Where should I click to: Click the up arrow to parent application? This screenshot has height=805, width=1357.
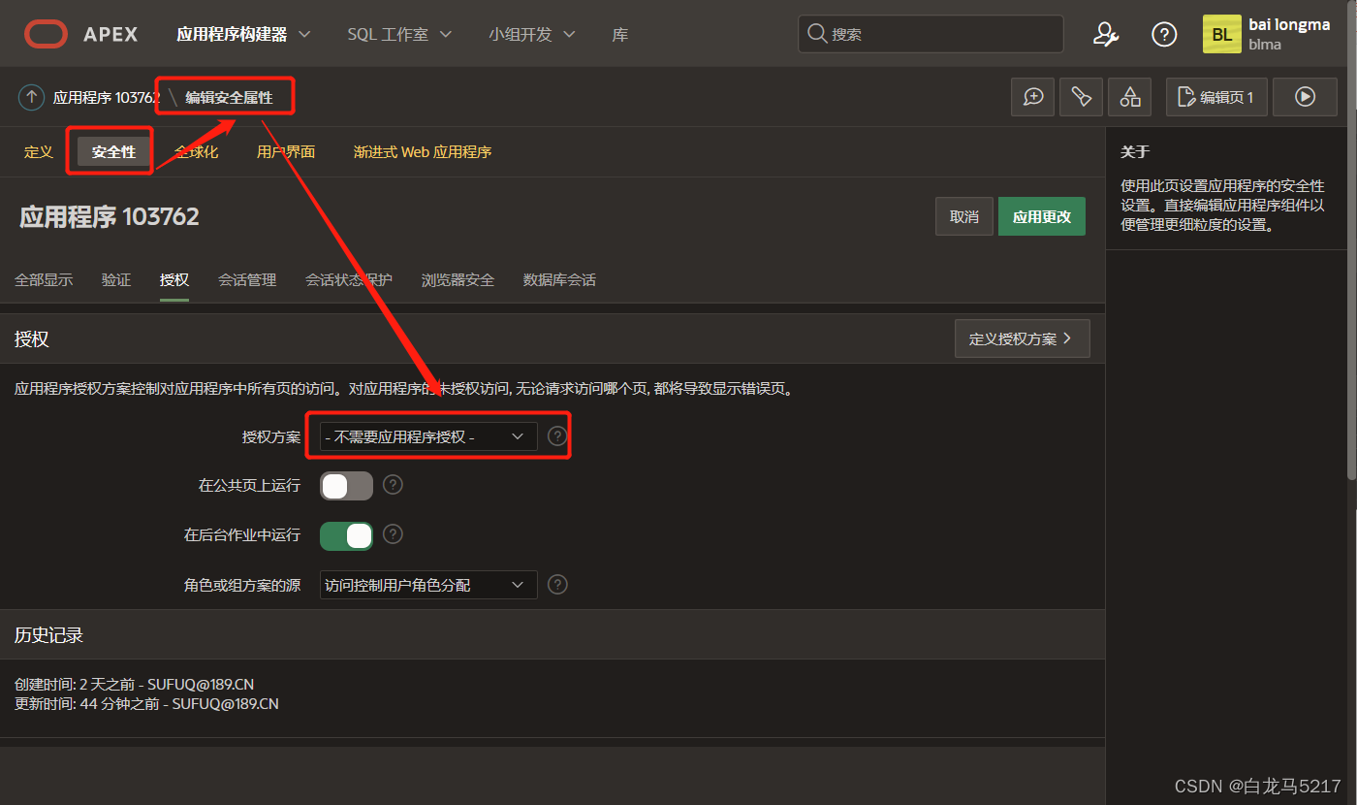pos(31,97)
